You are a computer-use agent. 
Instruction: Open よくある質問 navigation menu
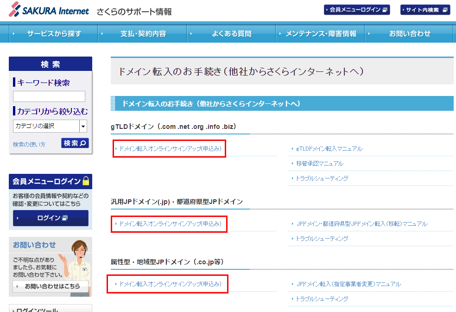[x=231, y=33]
